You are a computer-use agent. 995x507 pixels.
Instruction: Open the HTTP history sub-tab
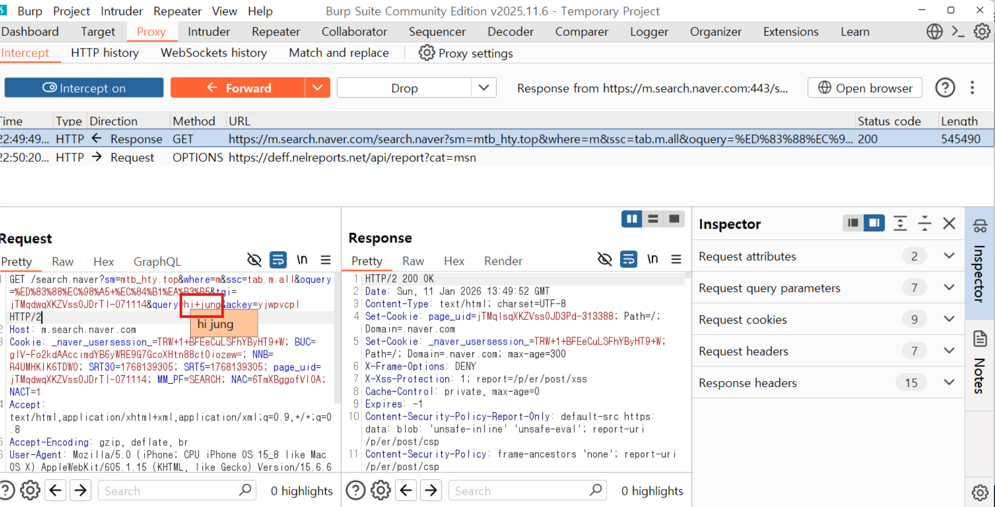(x=105, y=53)
